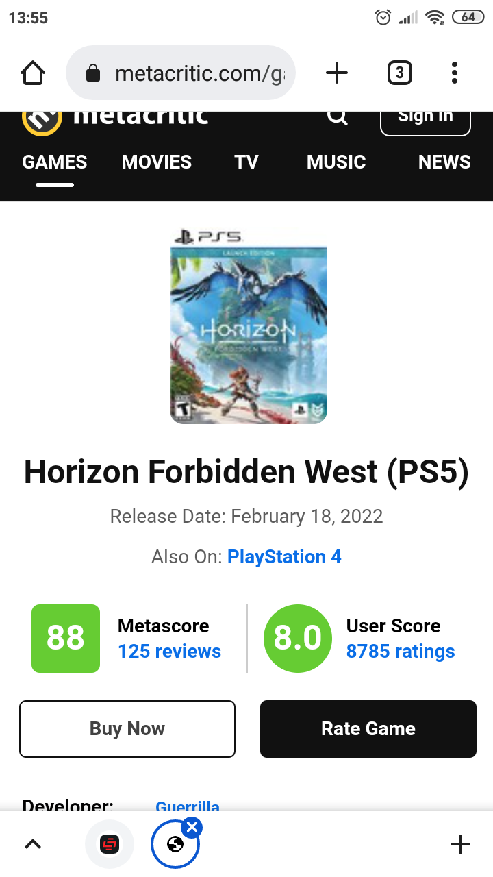Click the Buy Now button
493x877 pixels.
(x=127, y=729)
